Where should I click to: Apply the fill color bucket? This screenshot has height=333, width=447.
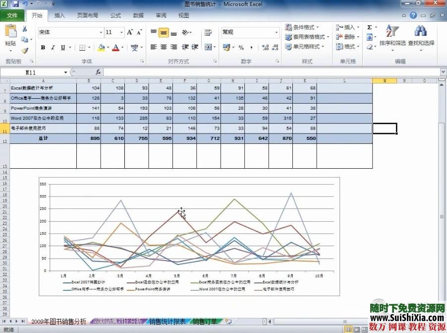pos(101,48)
